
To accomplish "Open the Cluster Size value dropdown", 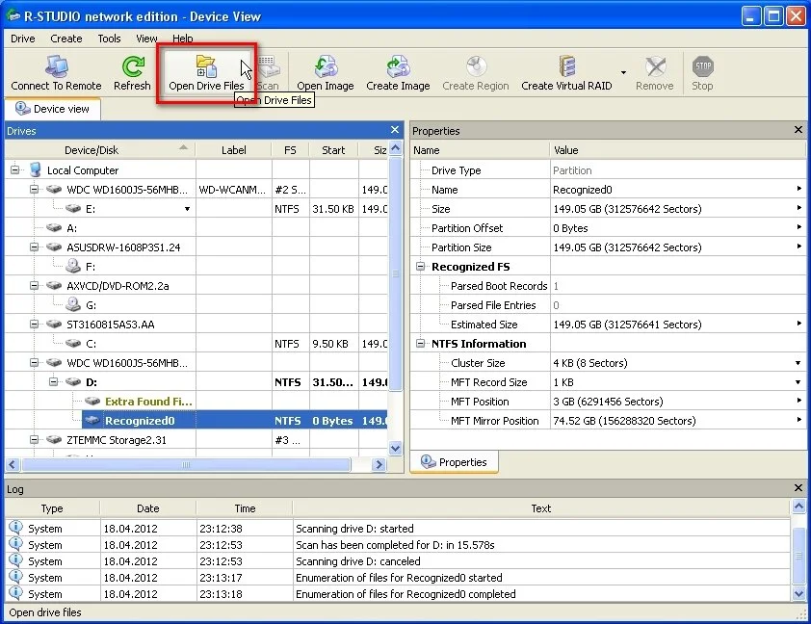I will pyautogui.click(x=798, y=363).
